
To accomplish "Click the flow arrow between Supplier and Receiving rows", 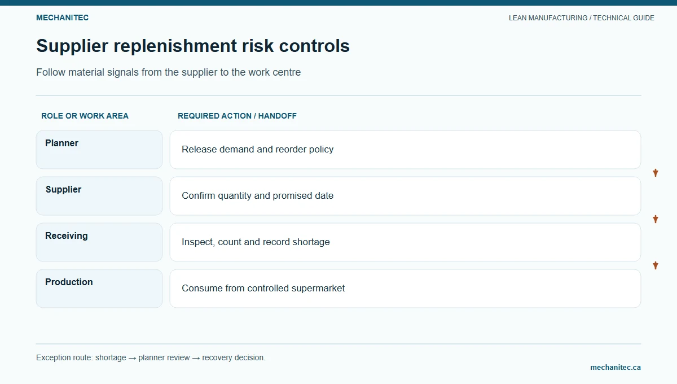I will tap(656, 219).
